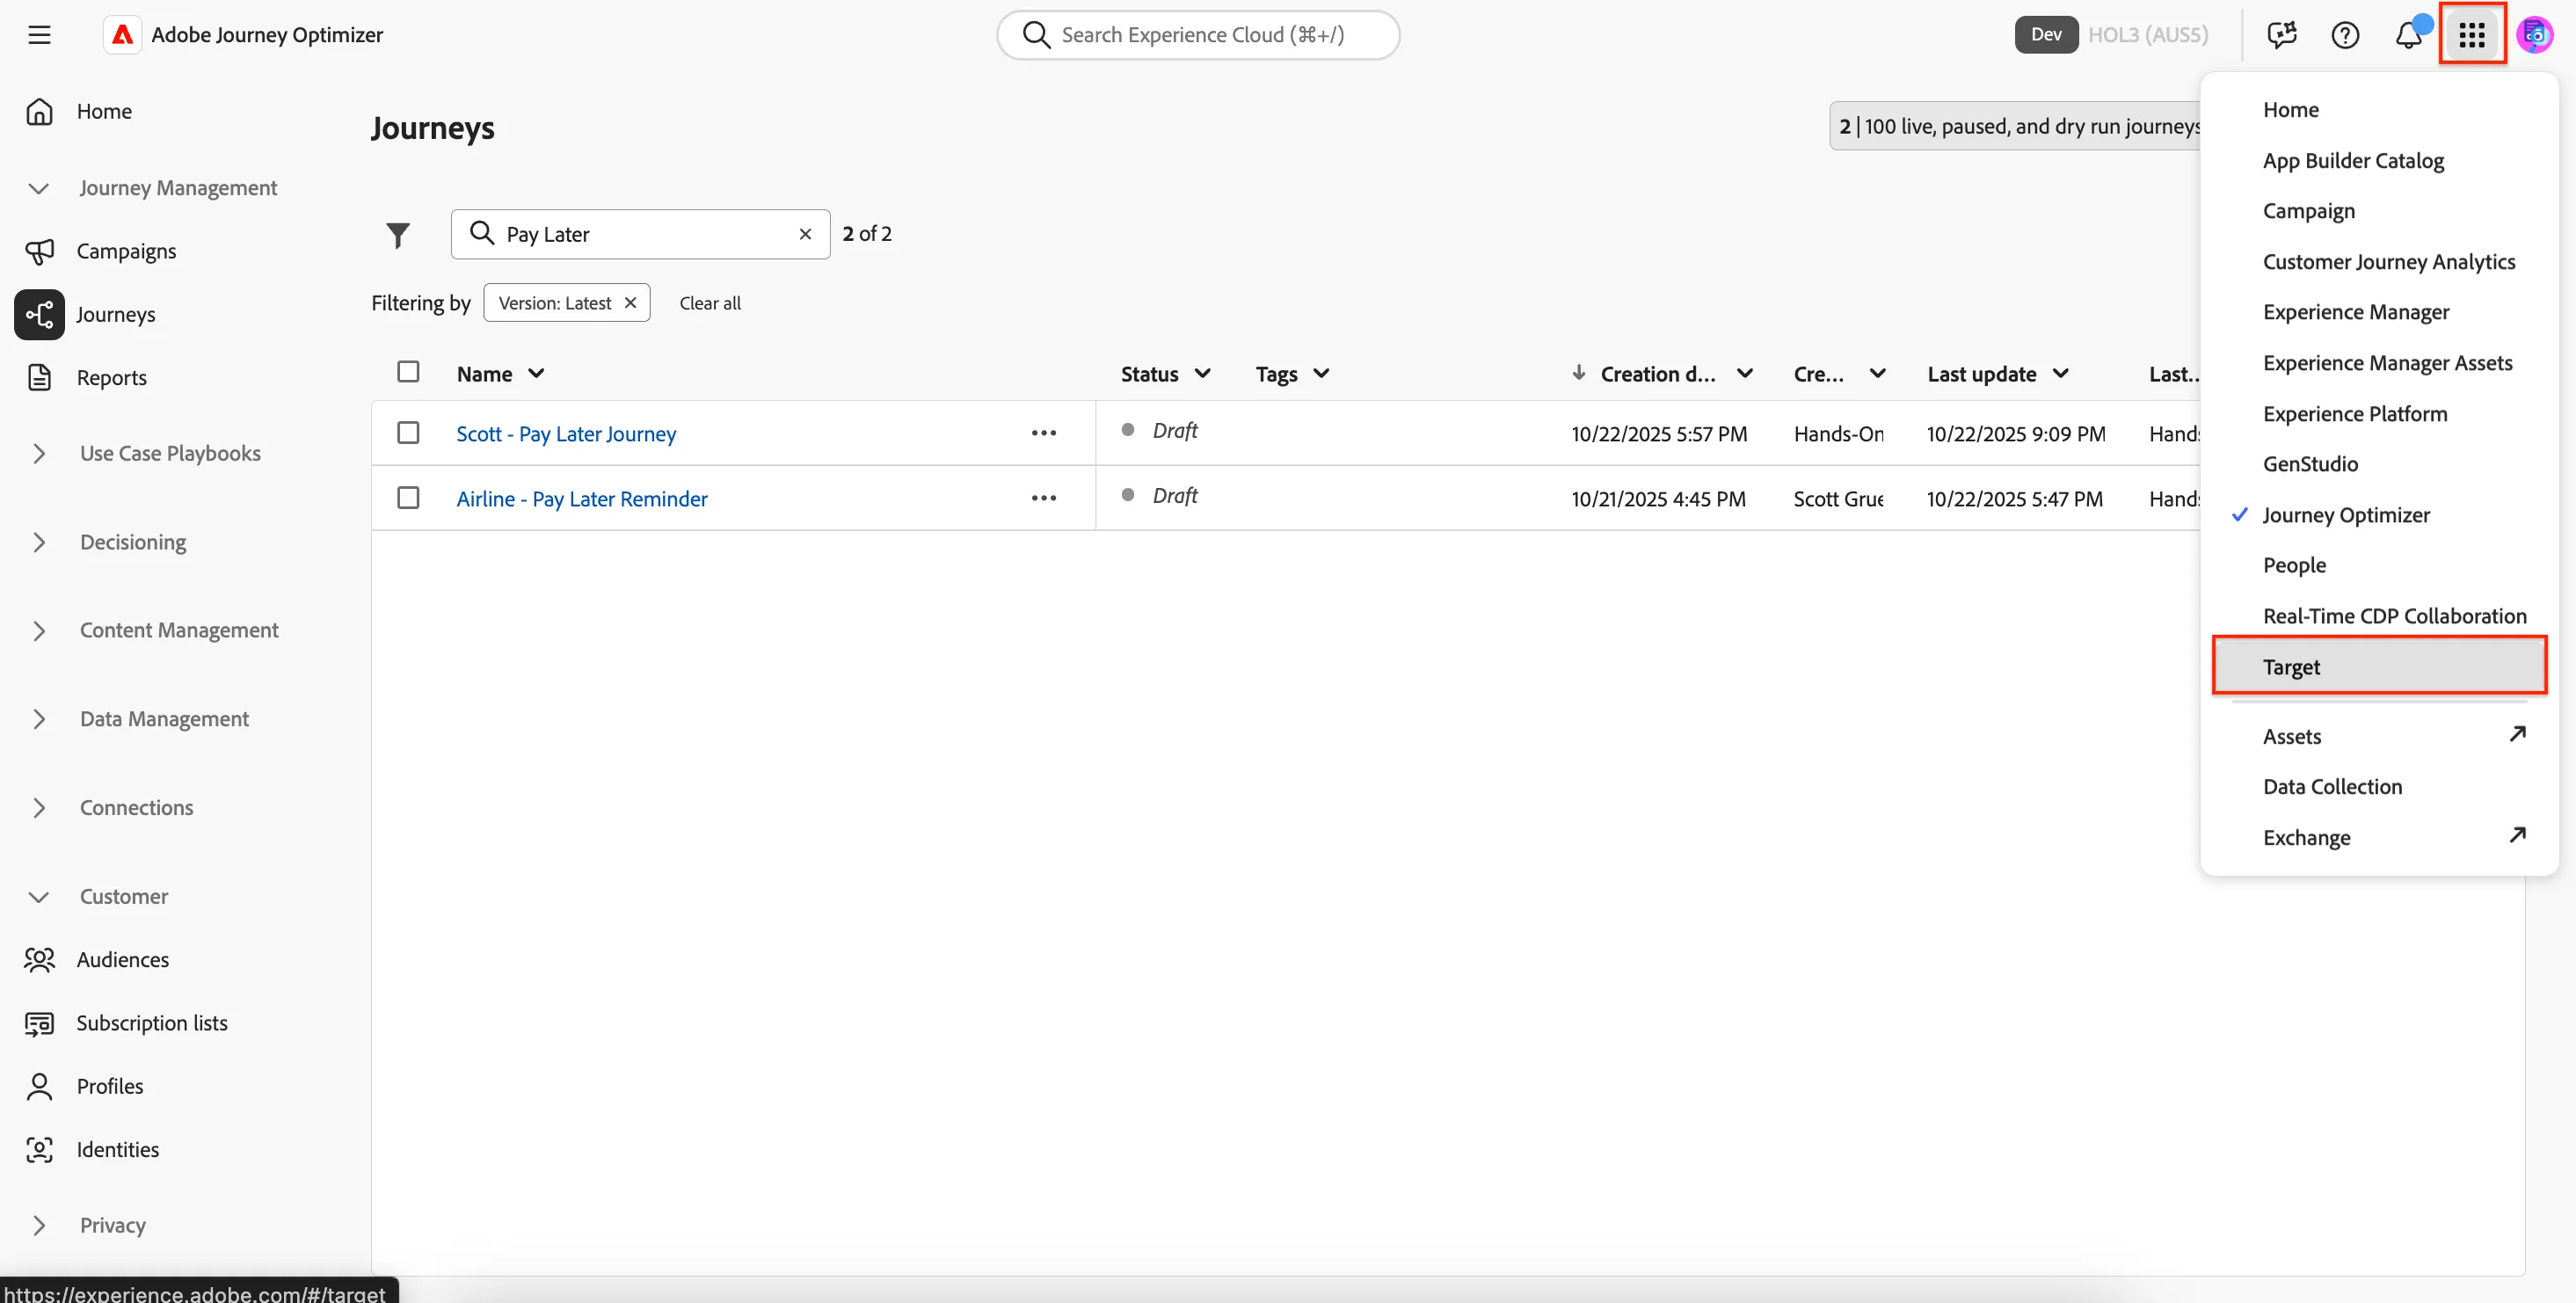This screenshot has height=1303, width=2576.
Task: Open more actions for Scott - Pay Later Journey
Action: coord(1043,433)
